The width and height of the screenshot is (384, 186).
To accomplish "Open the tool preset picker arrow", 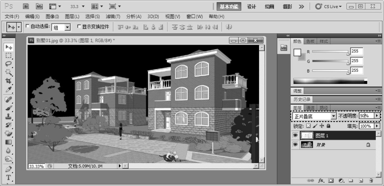I will [19, 27].
